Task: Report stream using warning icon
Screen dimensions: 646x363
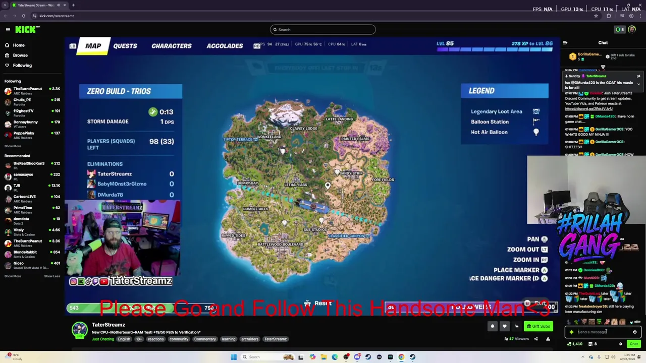Action: (x=548, y=339)
